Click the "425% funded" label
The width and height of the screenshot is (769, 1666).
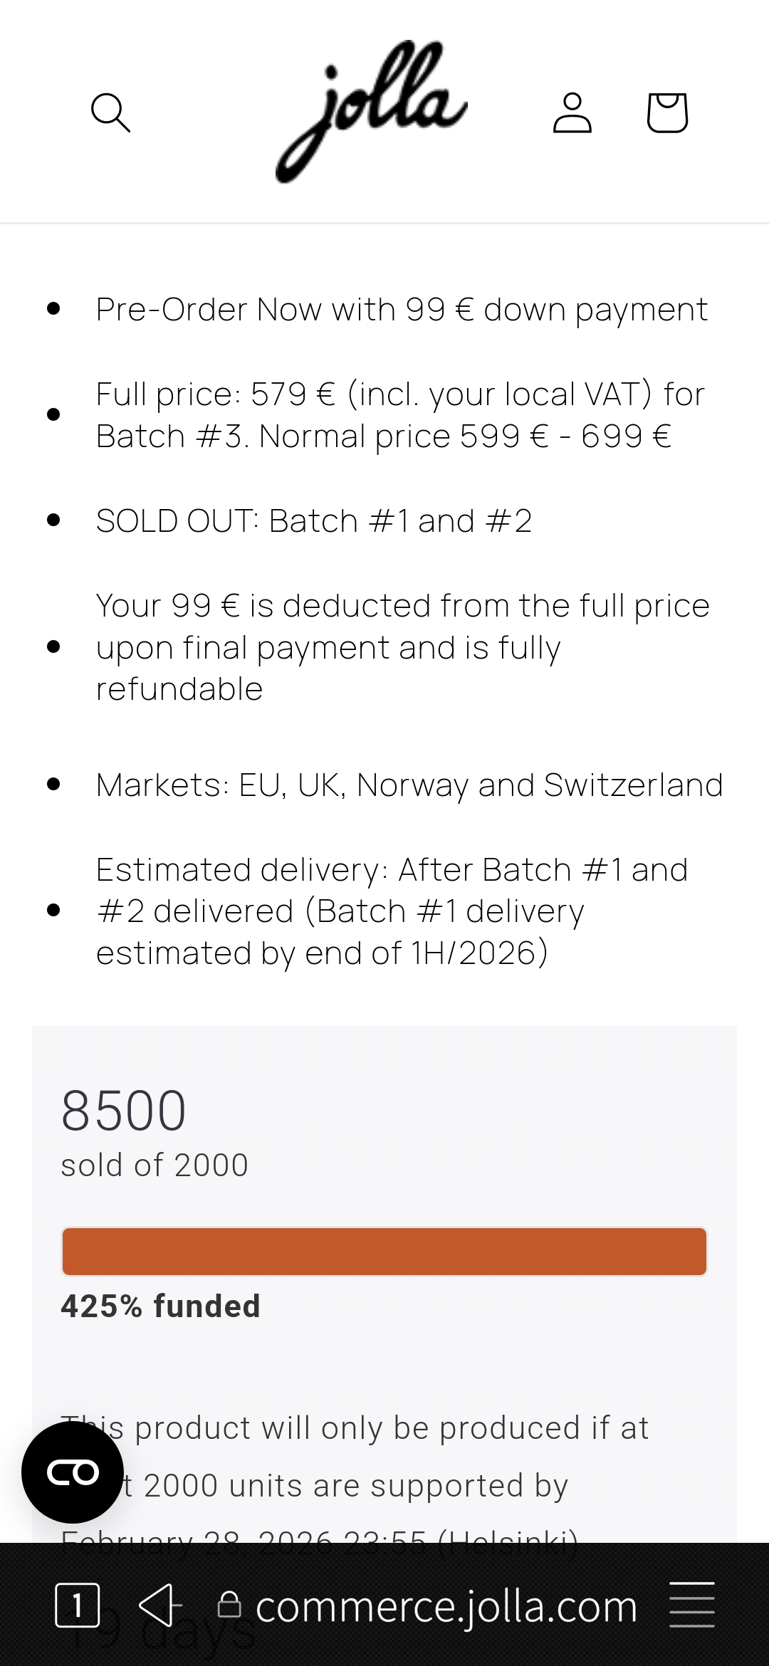pyautogui.click(x=161, y=1306)
